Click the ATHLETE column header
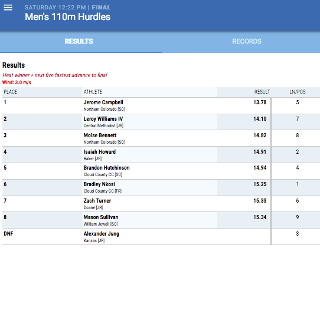320x334 pixels. [93, 92]
